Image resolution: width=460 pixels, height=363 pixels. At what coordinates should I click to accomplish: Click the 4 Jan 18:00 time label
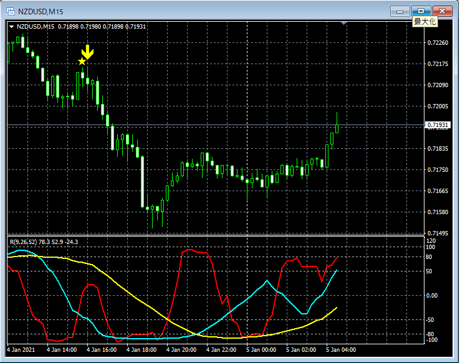click(141, 350)
